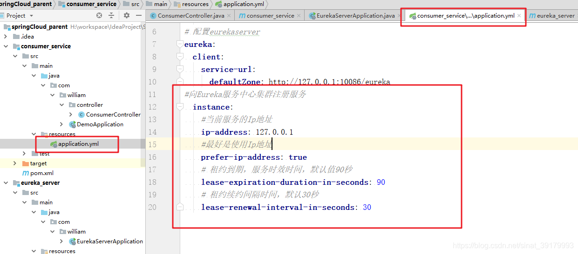Click the Collapse All icon in Project panel
The width and height of the screenshot is (578, 254).
[x=111, y=15]
